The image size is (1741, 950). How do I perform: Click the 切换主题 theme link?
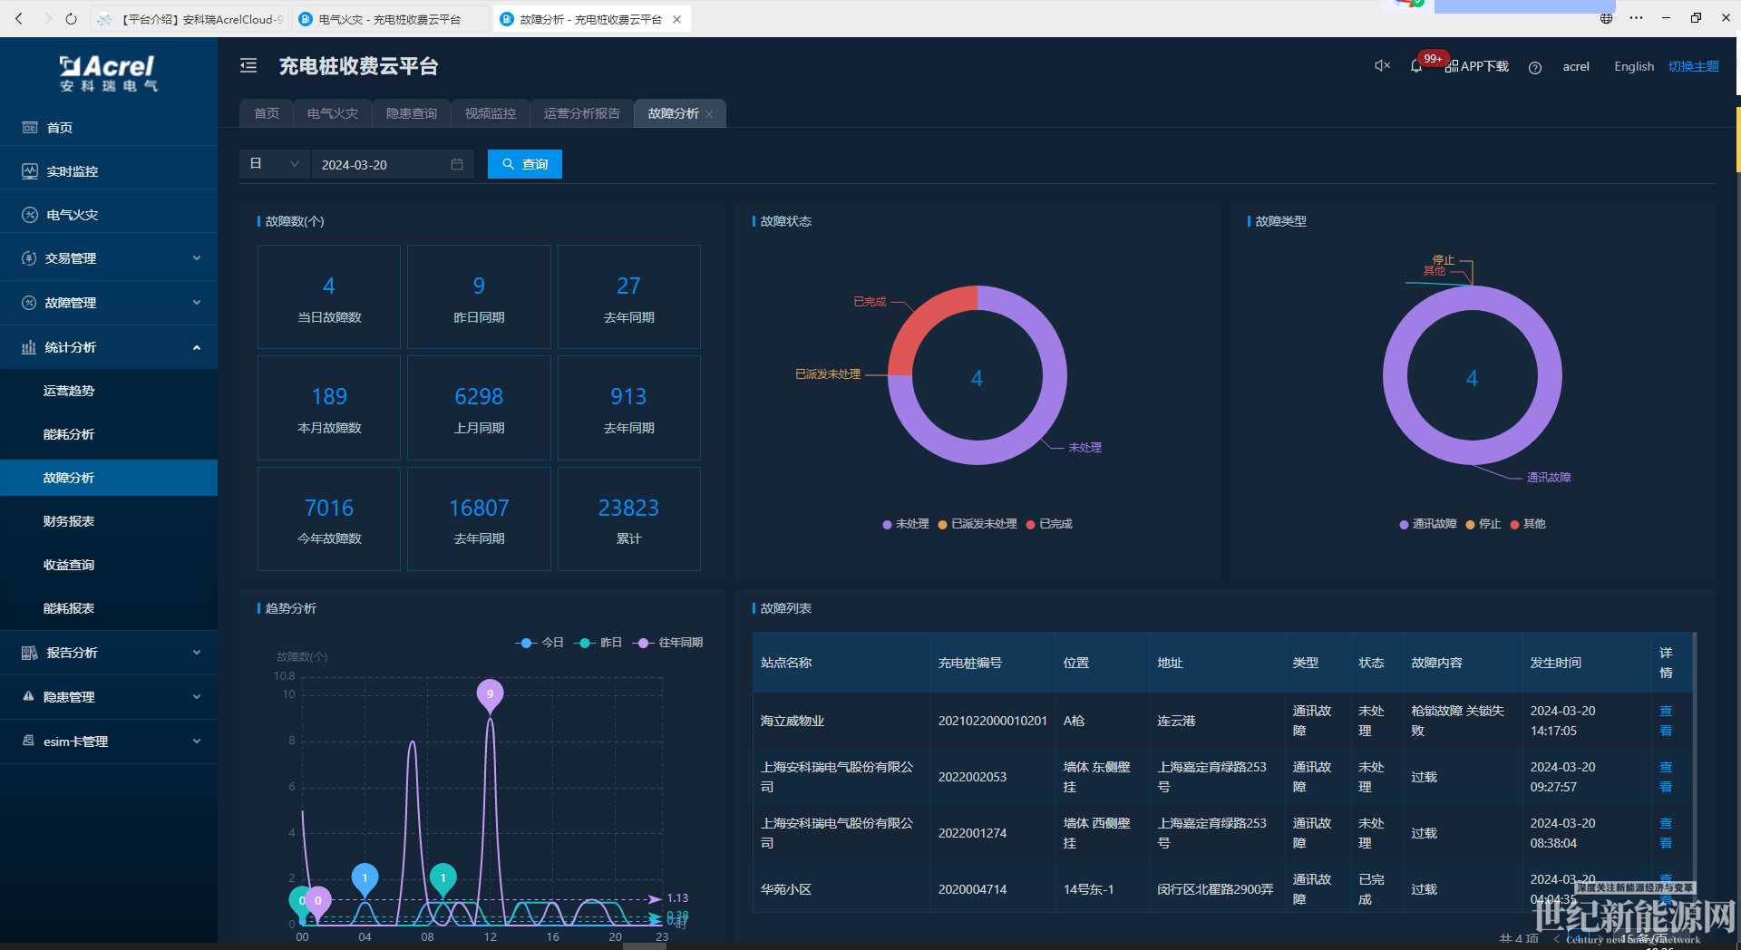[x=1693, y=66]
